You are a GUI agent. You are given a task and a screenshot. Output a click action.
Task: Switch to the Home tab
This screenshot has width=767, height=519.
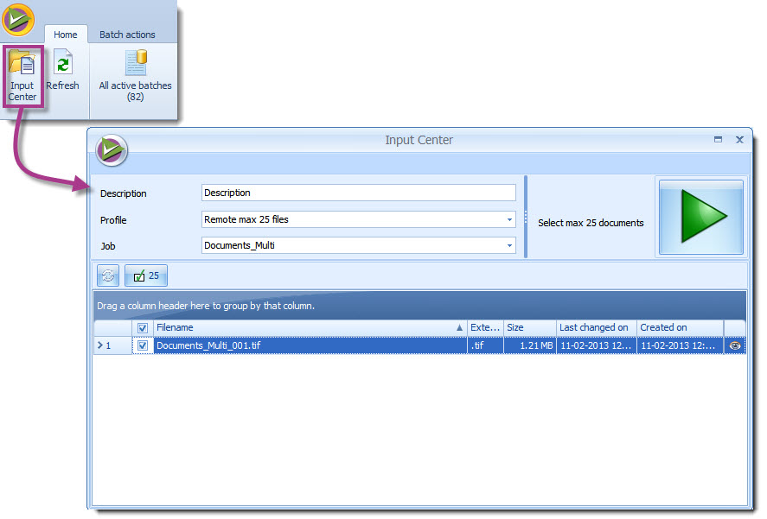66,35
